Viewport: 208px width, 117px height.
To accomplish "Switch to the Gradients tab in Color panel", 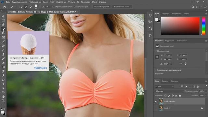I will pyautogui.click(x=176, y=14).
